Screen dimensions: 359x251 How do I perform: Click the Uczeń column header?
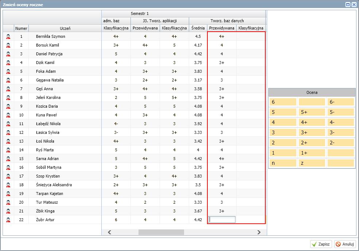coord(65,28)
